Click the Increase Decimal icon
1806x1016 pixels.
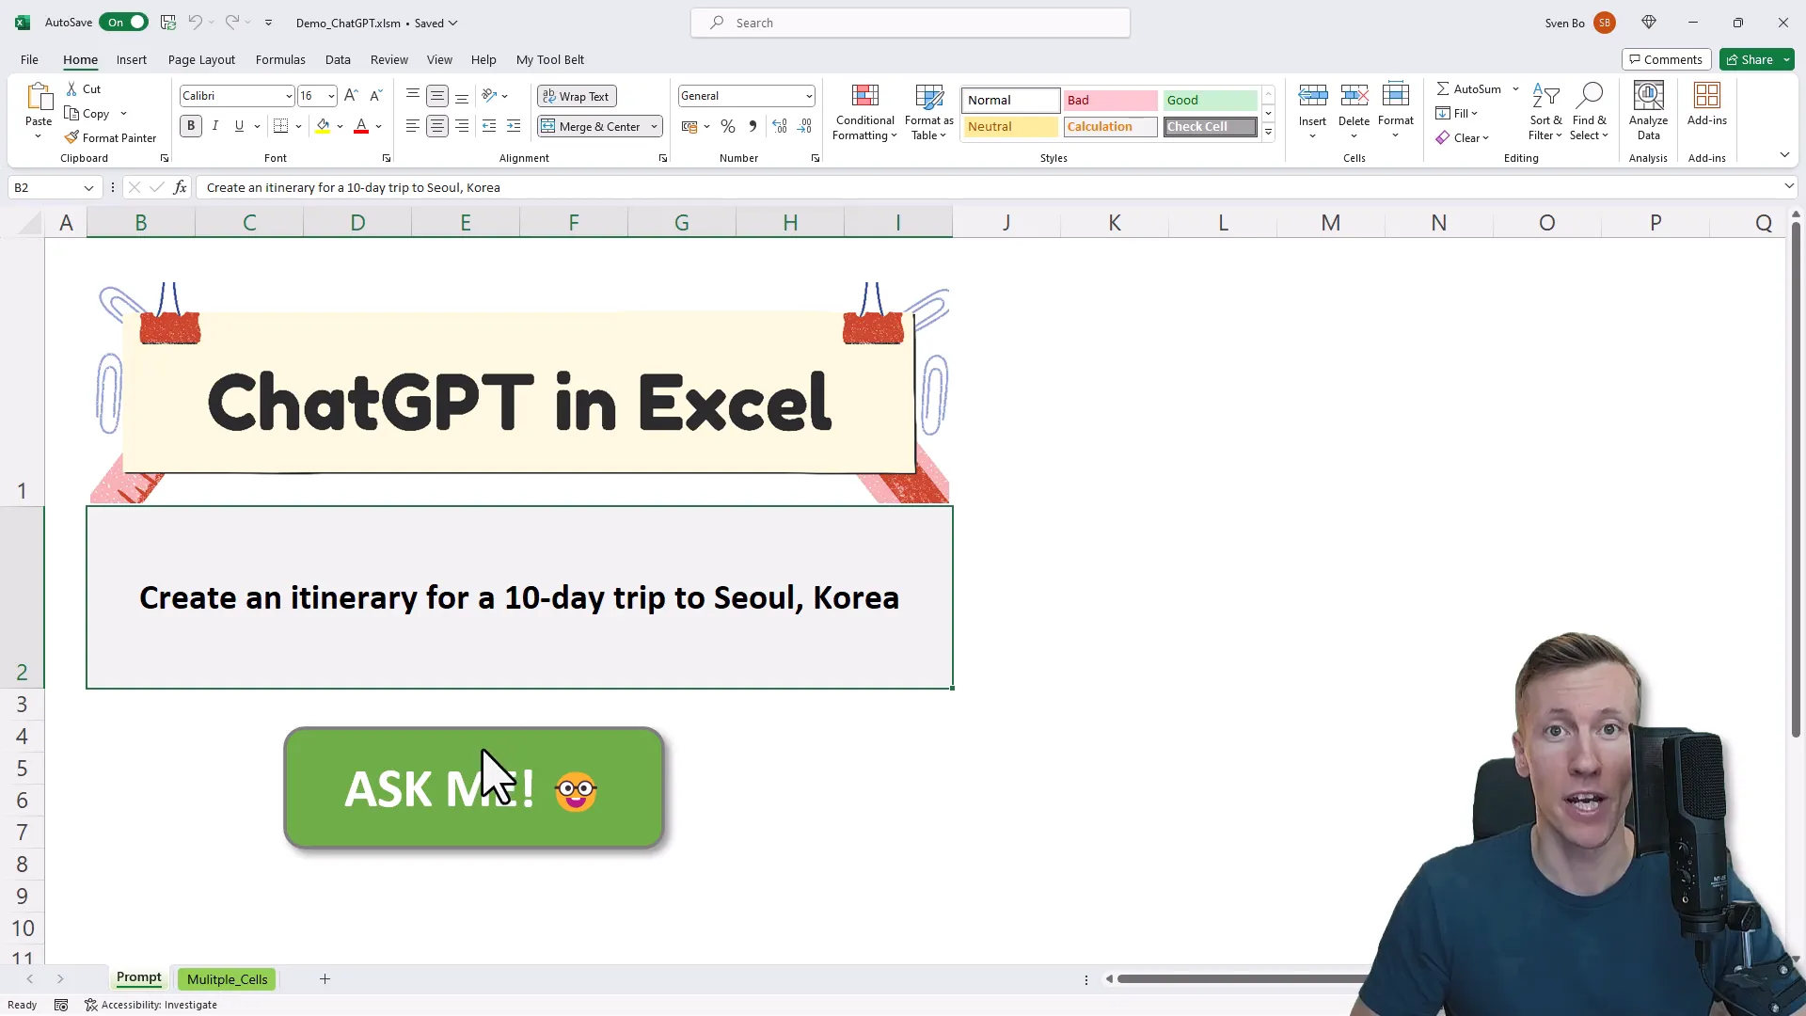pyautogui.click(x=779, y=125)
